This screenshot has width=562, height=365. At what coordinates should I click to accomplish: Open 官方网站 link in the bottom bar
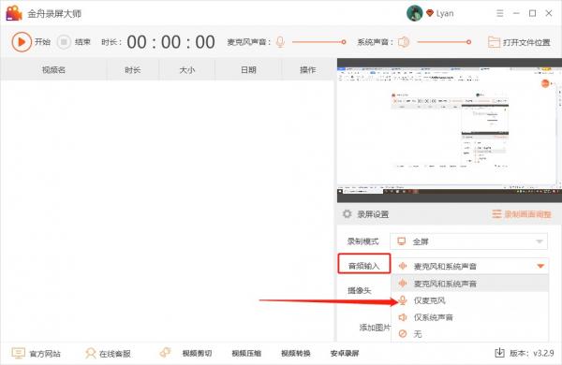45,354
